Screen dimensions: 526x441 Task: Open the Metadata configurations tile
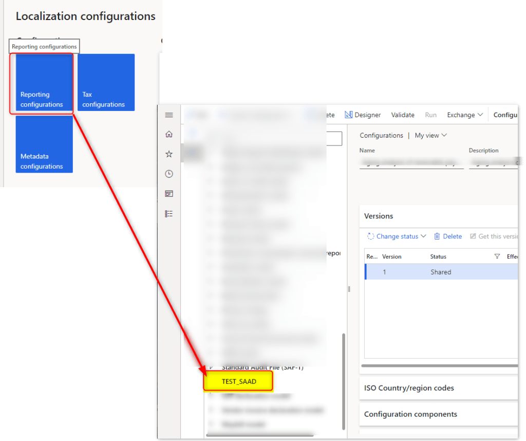tap(44, 144)
